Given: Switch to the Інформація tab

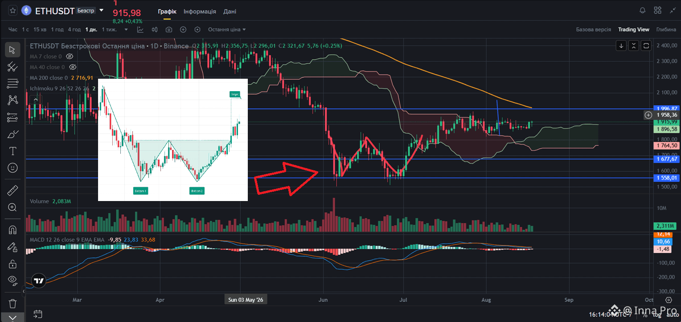Looking at the screenshot, I should (200, 12).
